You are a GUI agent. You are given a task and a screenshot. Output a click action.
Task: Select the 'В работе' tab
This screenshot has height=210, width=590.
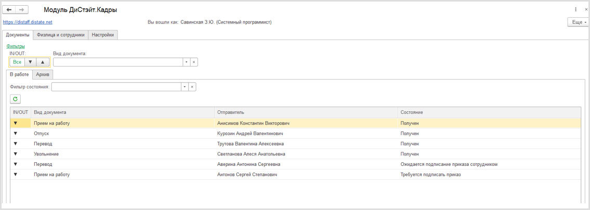coord(19,74)
